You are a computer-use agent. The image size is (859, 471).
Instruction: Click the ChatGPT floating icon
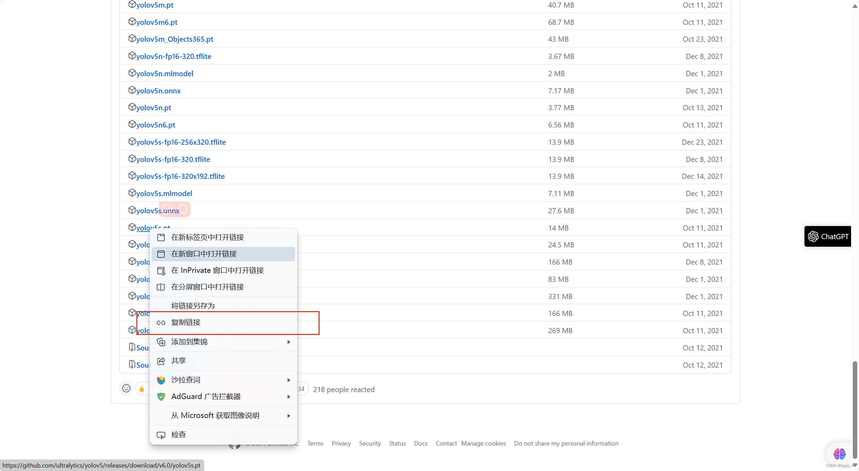tap(828, 236)
